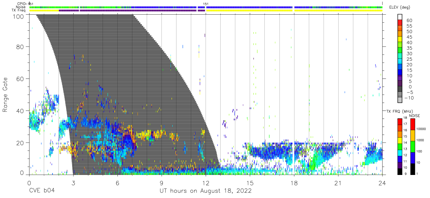Click 'UT hours on August 18, 2022' label
The width and height of the screenshot is (430, 198).
206,191
